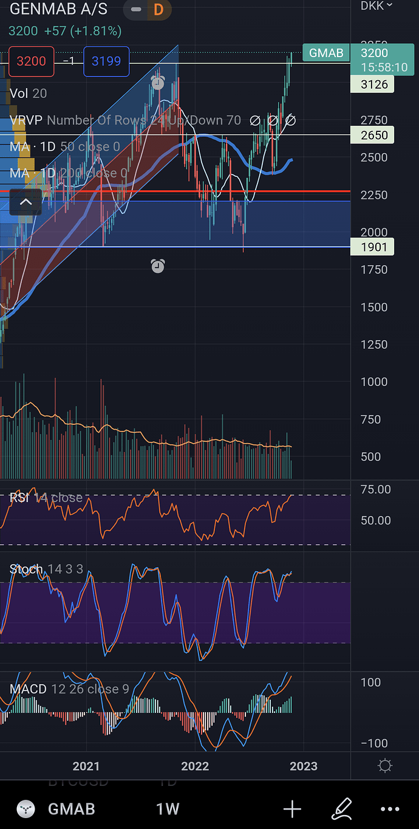Open chart settings gear icon

[x=384, y=766]
